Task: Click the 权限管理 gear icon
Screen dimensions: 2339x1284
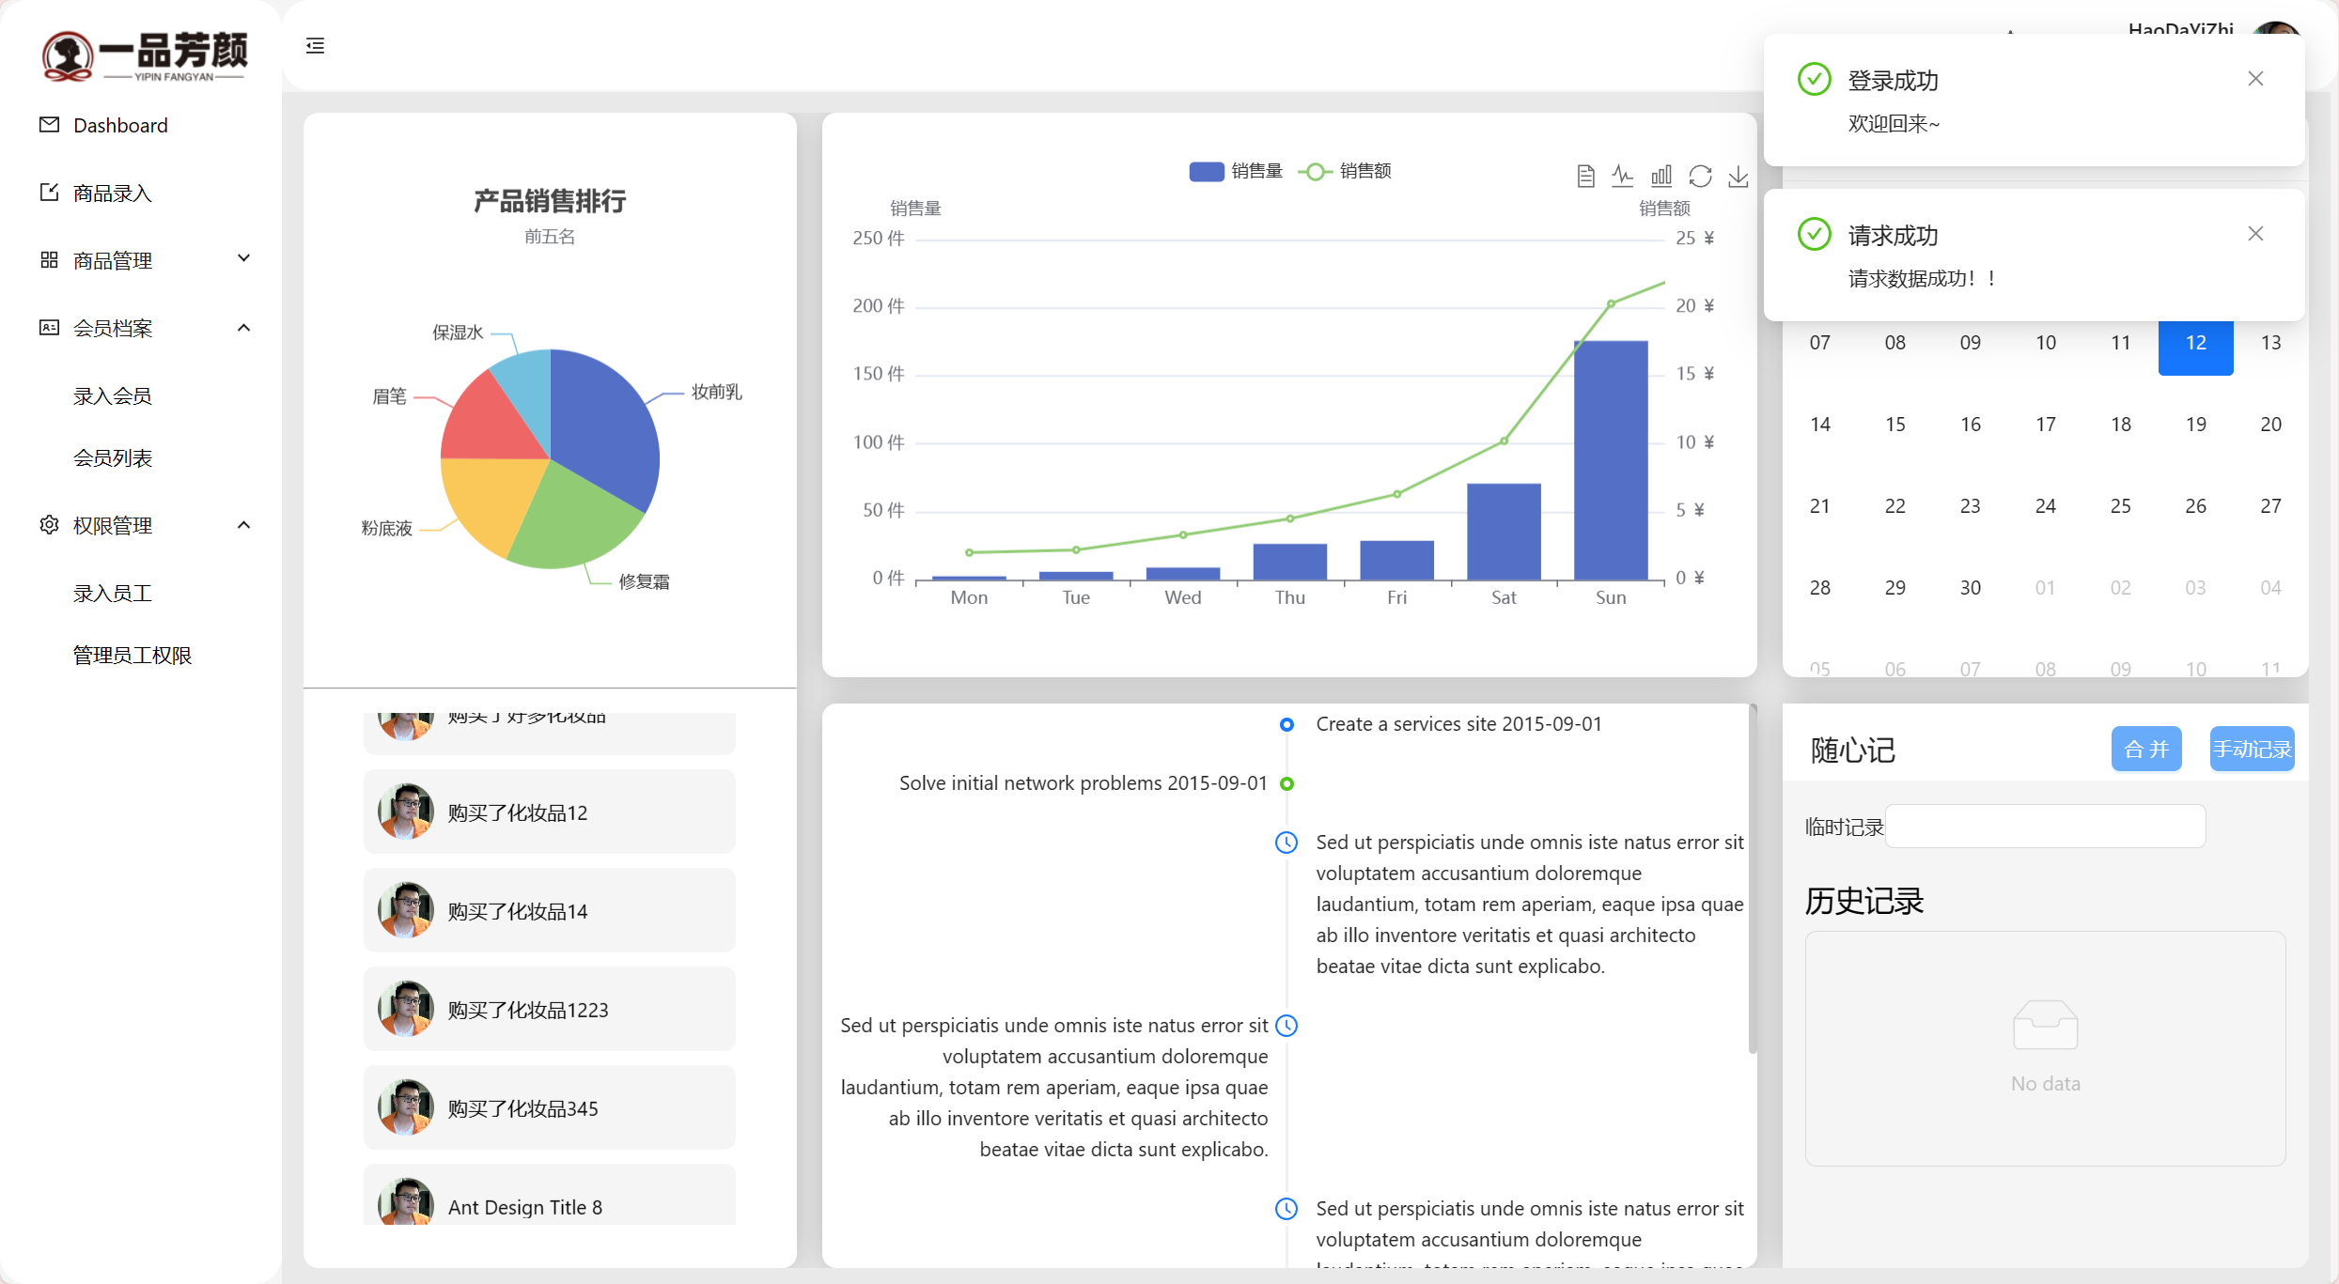Action: point(50,525)
